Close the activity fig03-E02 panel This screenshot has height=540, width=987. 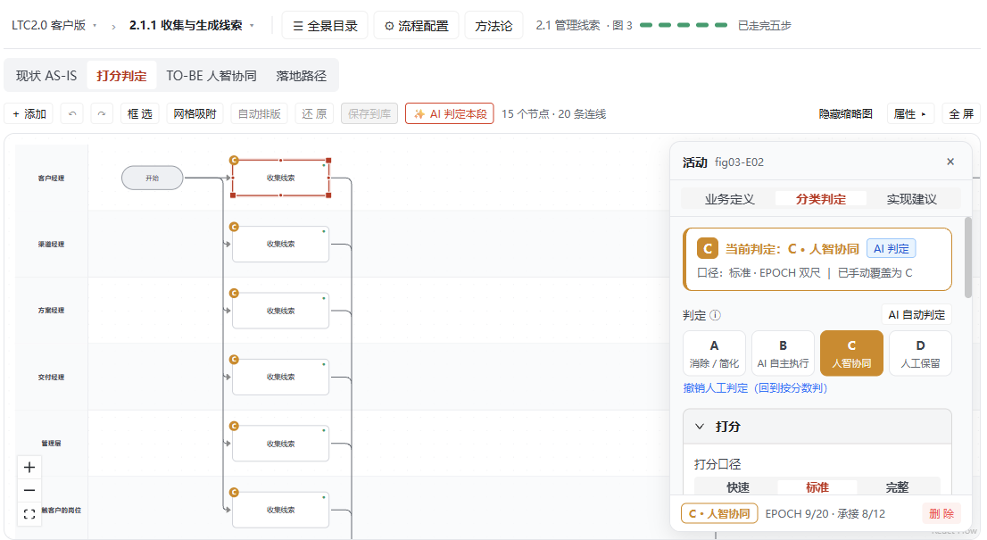point(950,162)
